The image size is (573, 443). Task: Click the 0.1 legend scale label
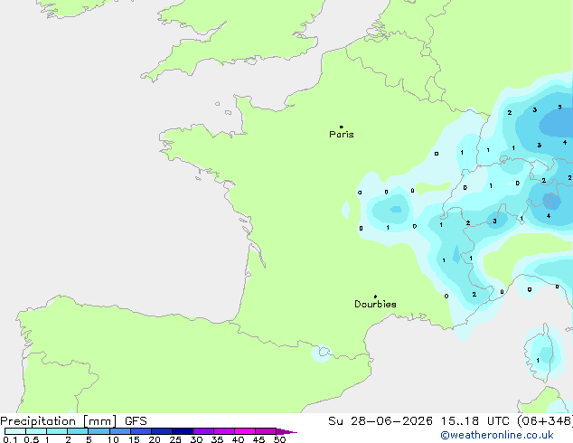click(x=10, y=439)
